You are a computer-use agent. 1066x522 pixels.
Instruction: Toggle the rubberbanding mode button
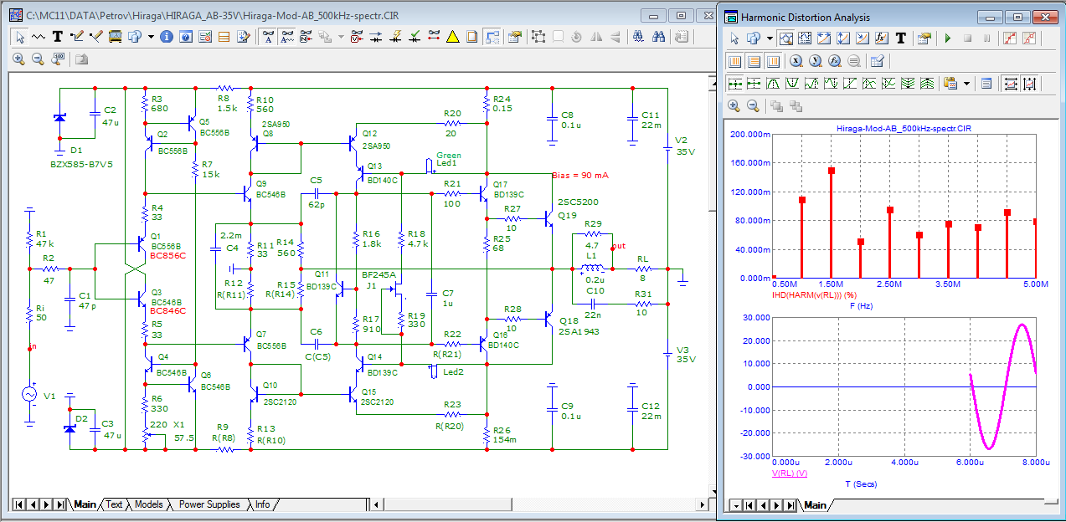tap(492, 37)
